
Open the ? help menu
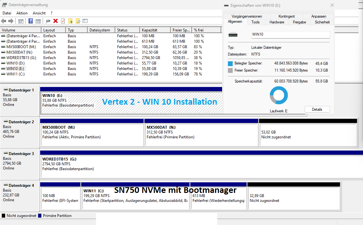pyautogui.click(x=52, y=13)
